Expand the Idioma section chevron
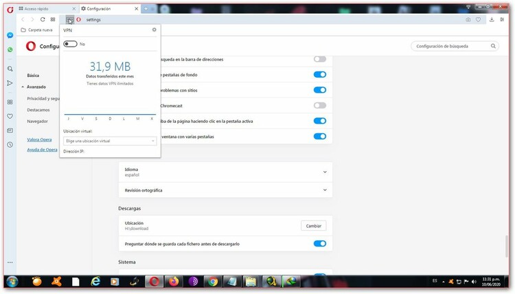Image resolution: width=515 pixels, height=294 pixels. click(x=325, y=172)
